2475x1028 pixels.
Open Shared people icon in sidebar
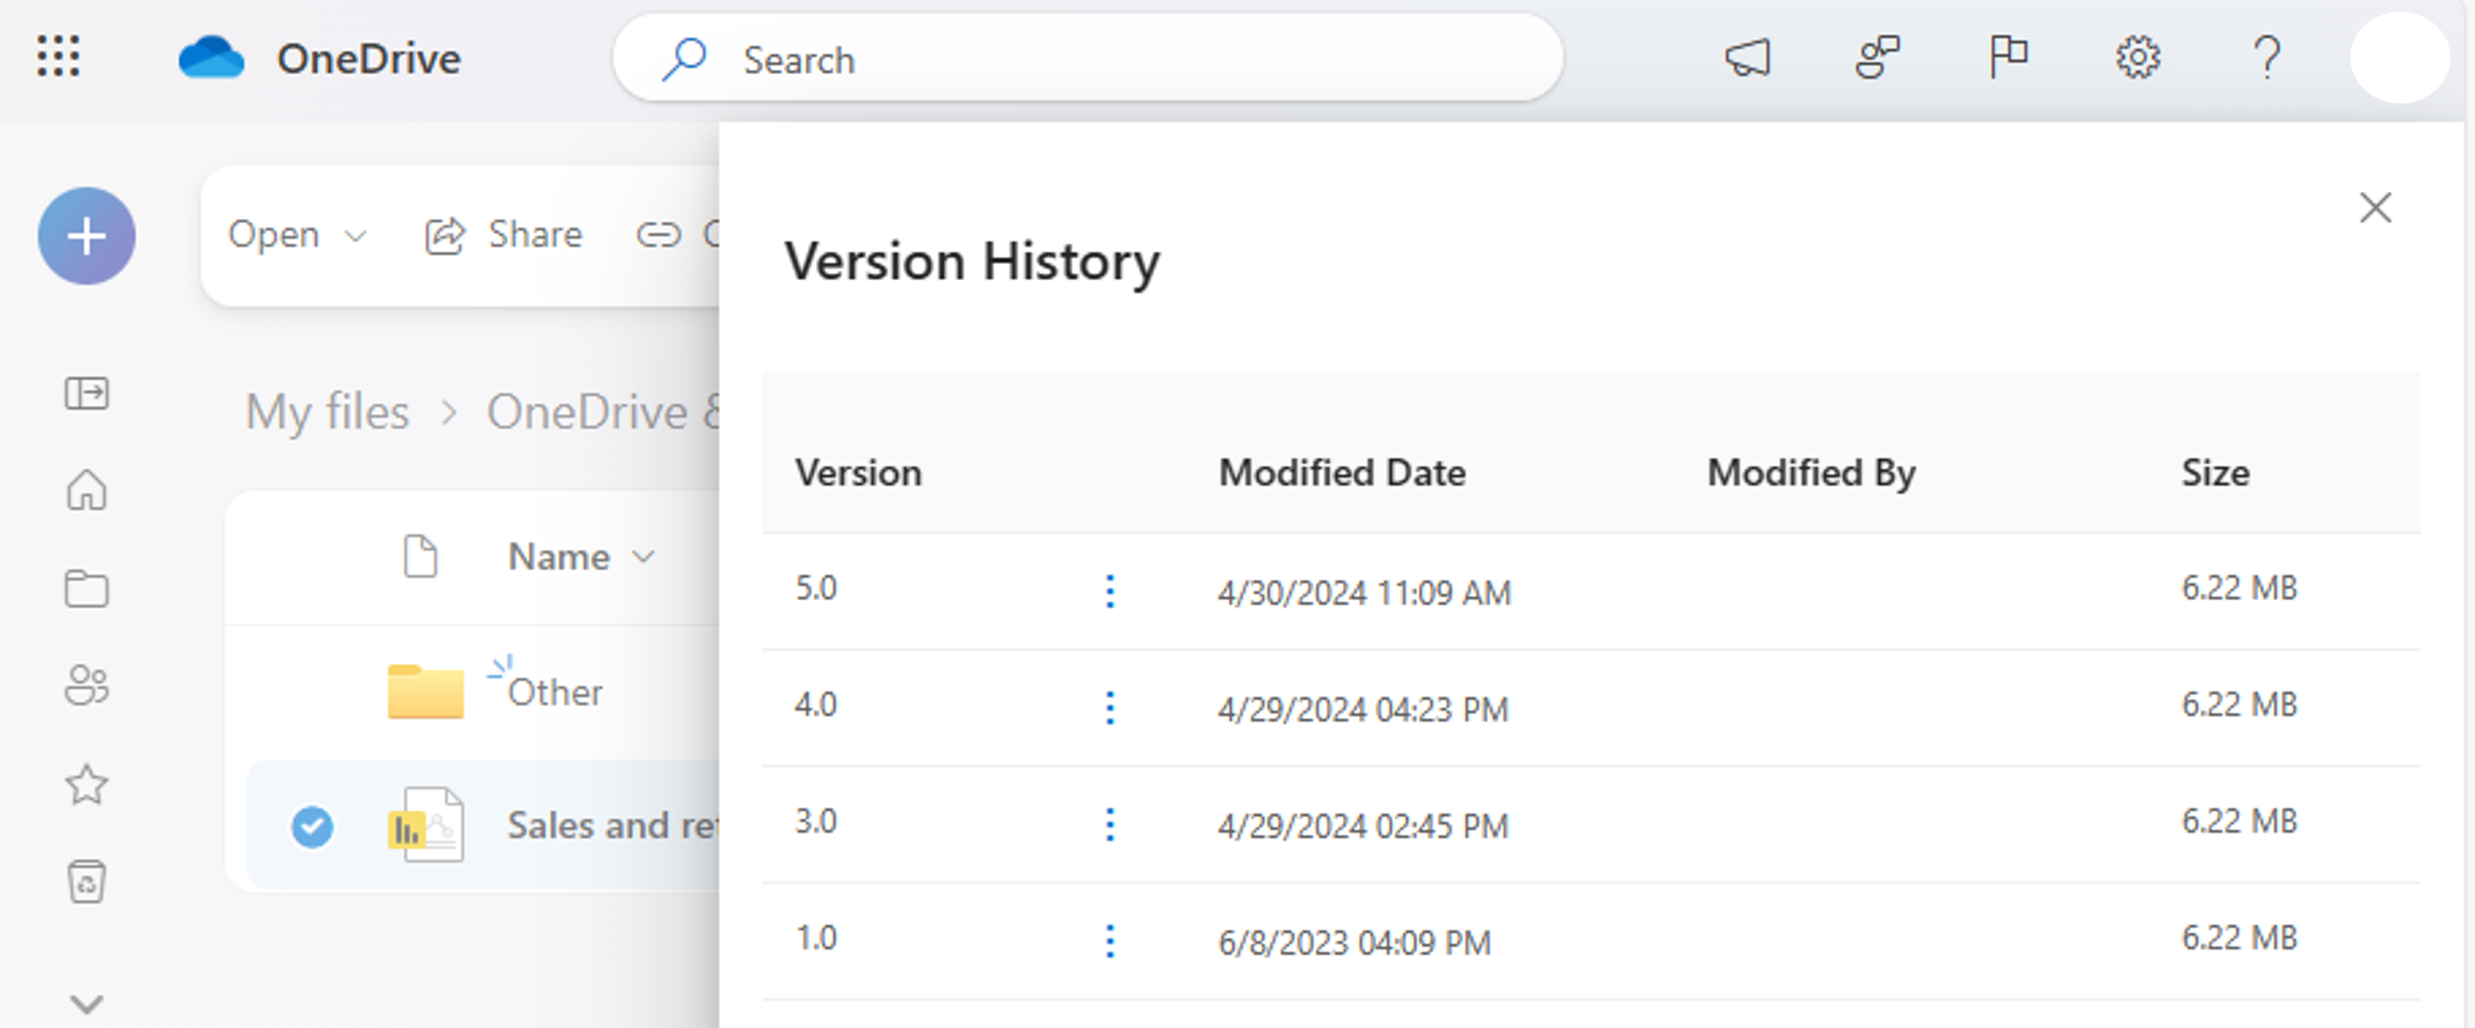click(x=87, y=686)
